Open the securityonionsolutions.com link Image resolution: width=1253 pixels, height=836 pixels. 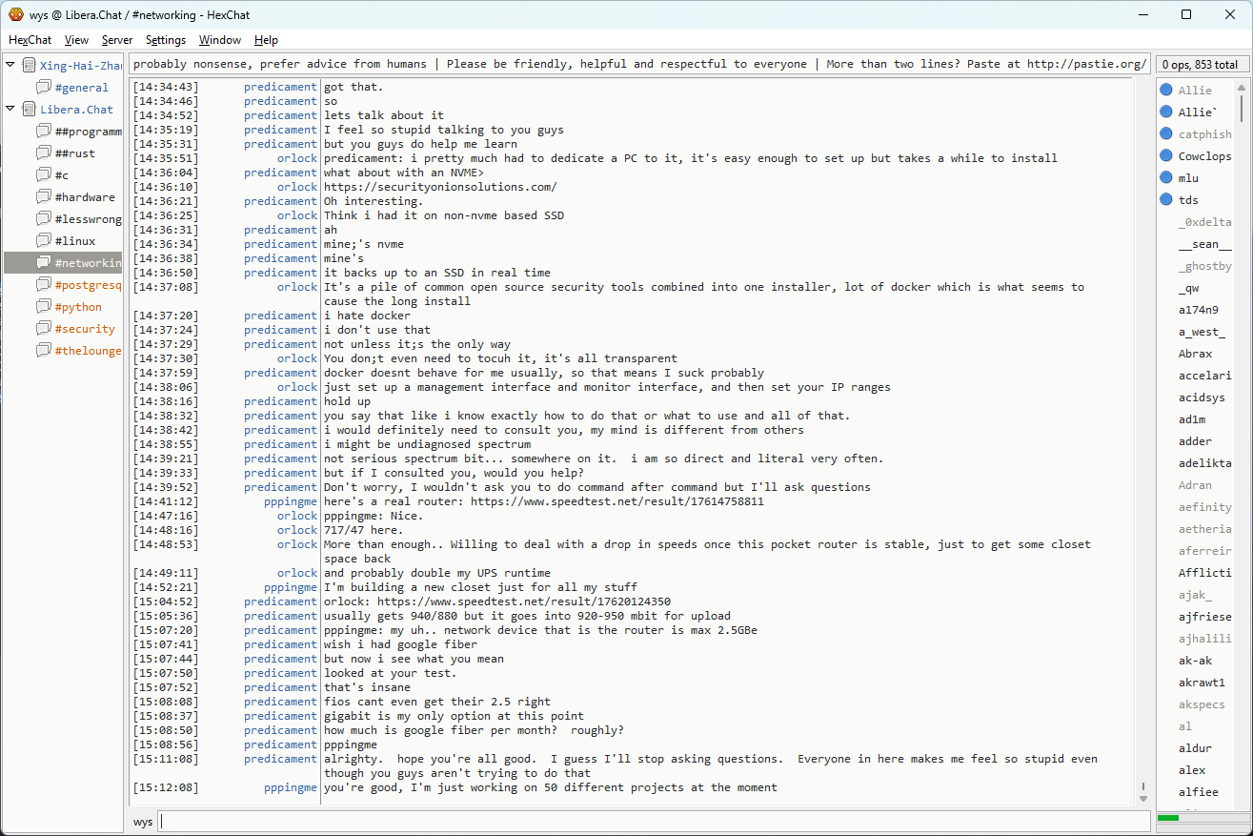[x=440, y=187]
